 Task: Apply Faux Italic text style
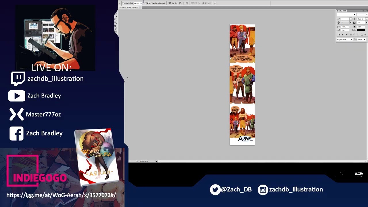click(x=342, y=34)
